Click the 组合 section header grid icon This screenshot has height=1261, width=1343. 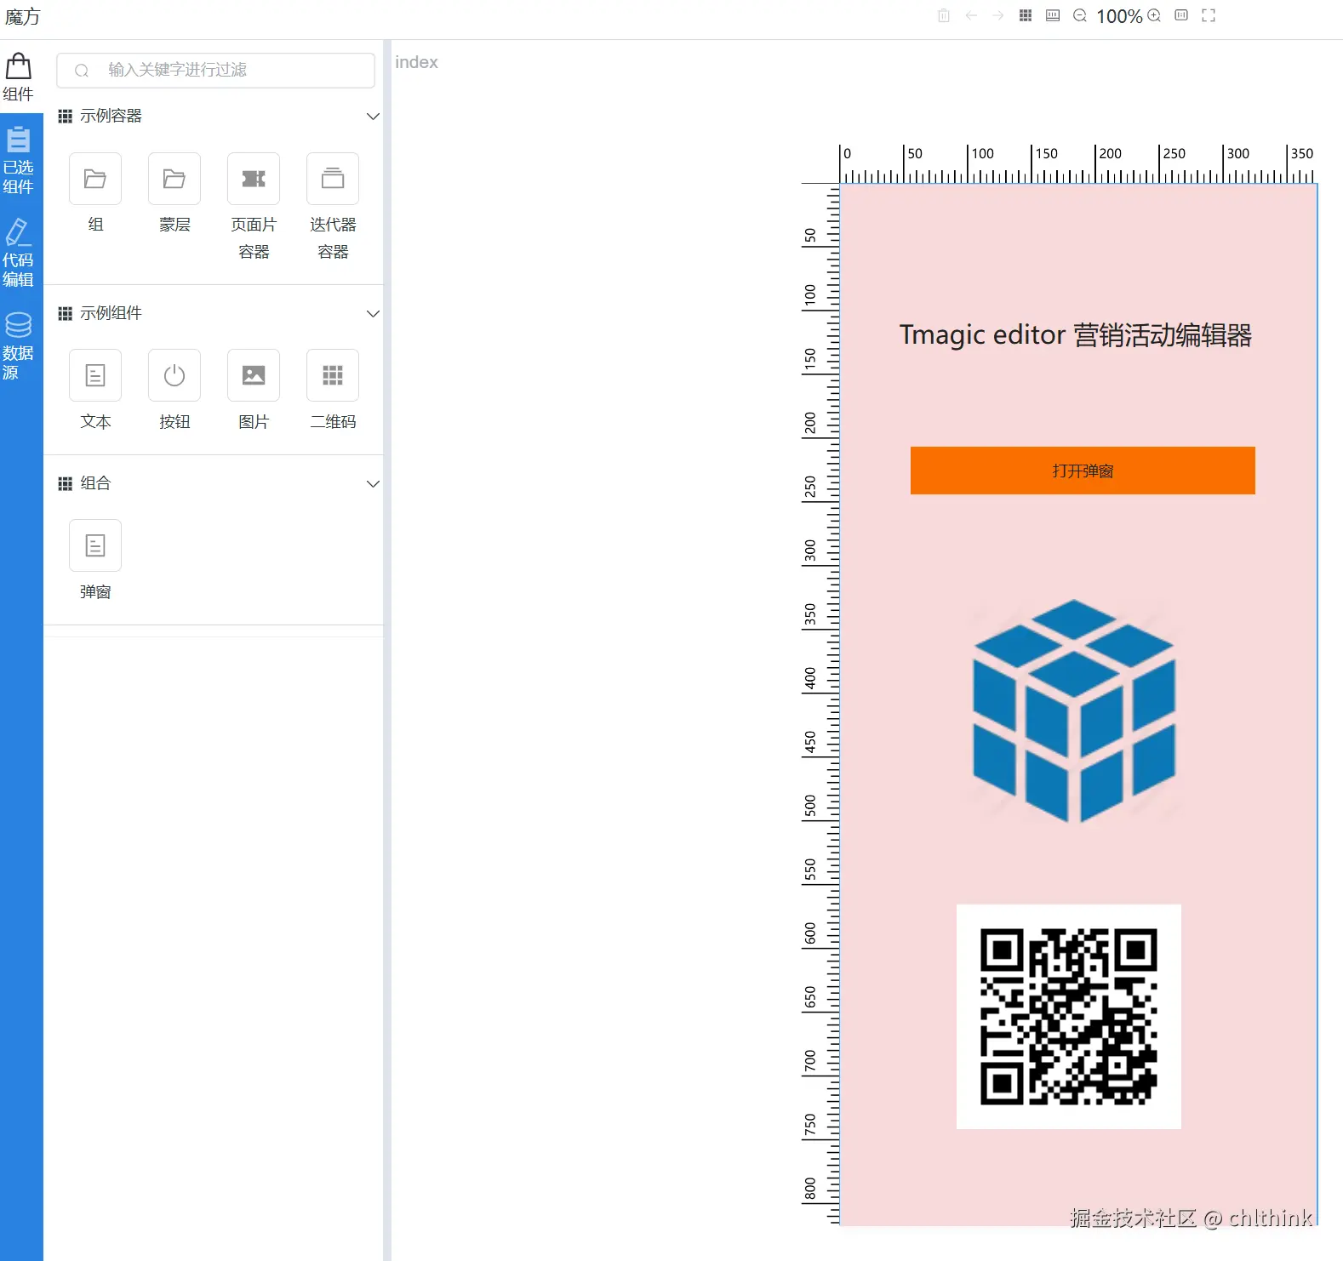coord(65,484)
